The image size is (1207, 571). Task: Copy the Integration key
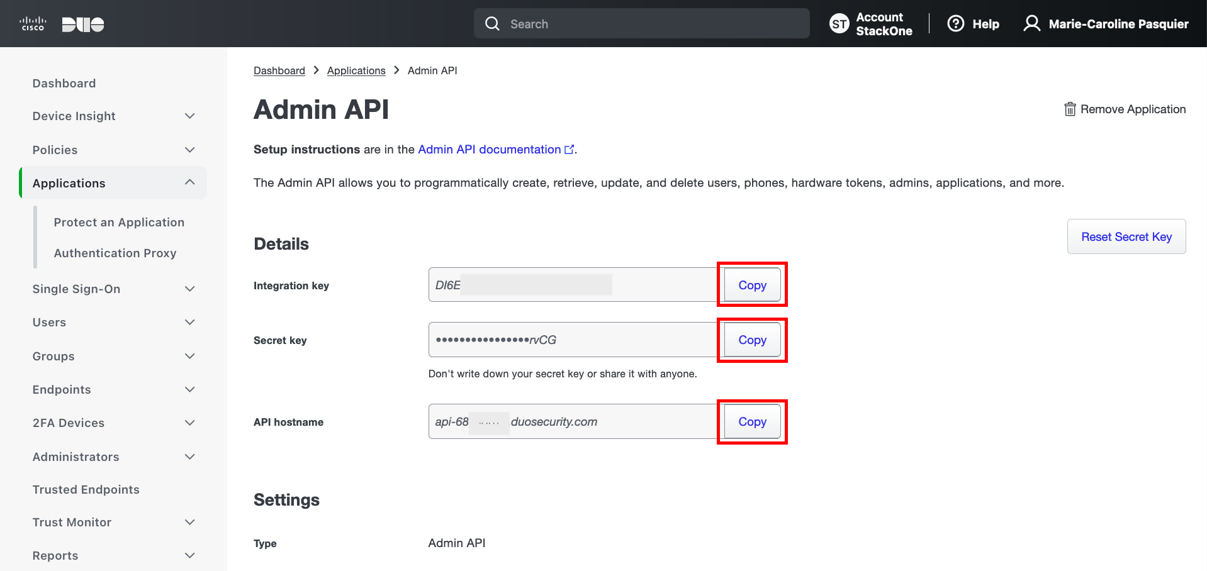(x=752, y=285)
